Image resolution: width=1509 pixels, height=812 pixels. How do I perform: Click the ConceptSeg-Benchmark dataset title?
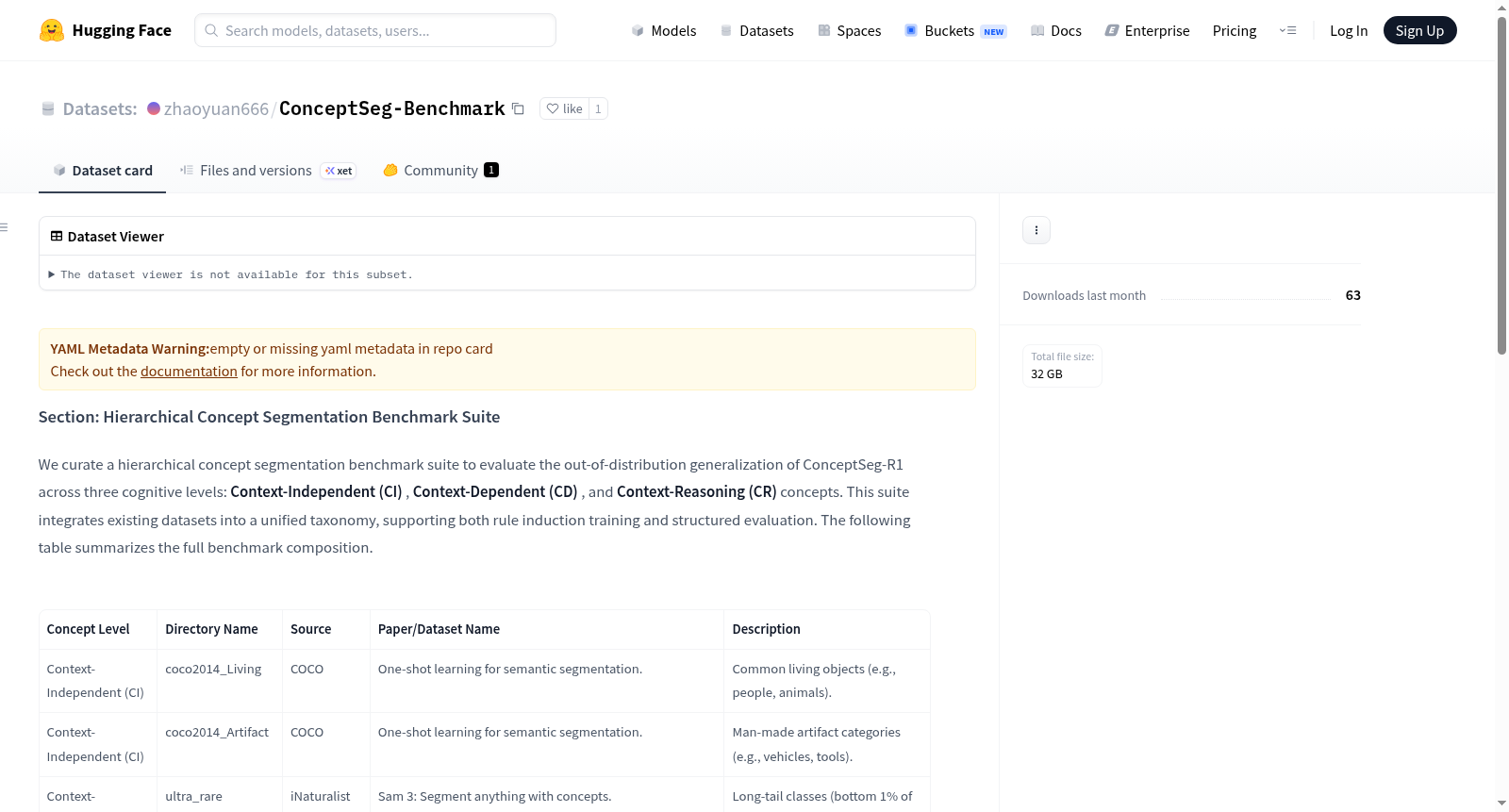tap(392, 108)
